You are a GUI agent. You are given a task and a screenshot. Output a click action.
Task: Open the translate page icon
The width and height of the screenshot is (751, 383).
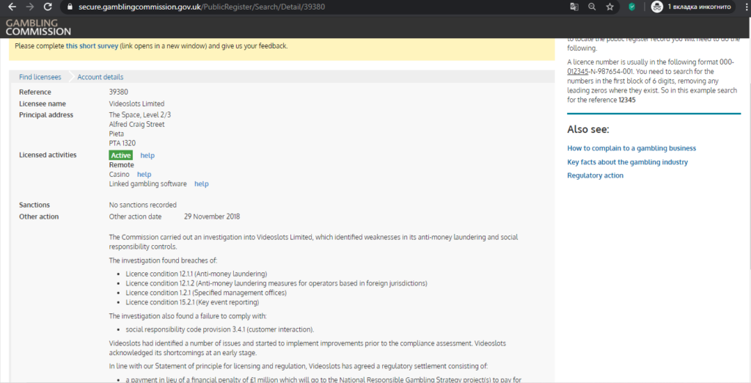pyautogui.click(x=574, y=7)
